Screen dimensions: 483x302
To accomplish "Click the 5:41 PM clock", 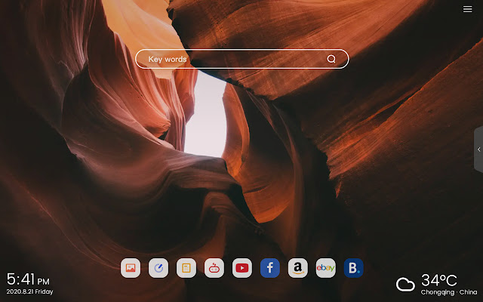I will [28, 279].
